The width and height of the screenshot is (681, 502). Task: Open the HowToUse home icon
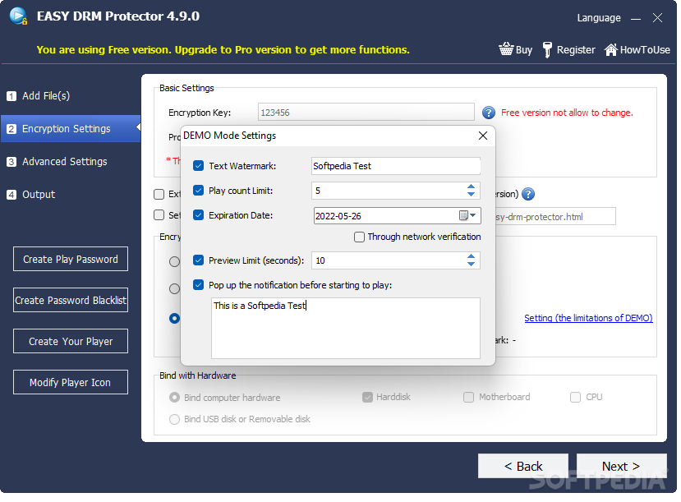pyautogui.click(x=610, y=49)
